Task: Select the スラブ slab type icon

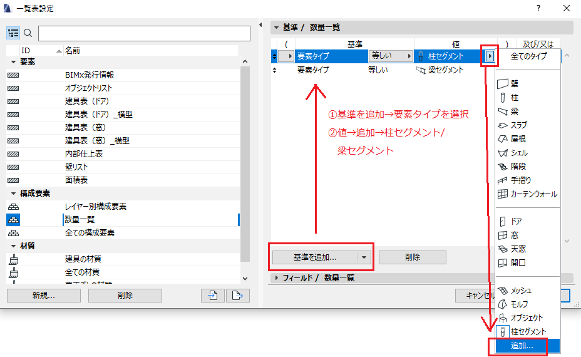Action: pos(503,125)
